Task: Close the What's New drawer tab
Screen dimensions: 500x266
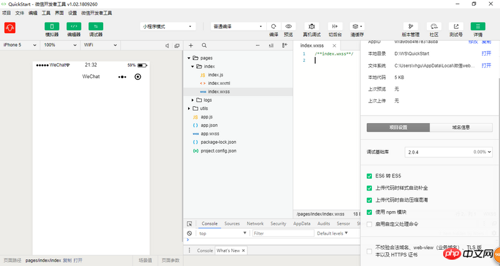Action: [243, 251]
